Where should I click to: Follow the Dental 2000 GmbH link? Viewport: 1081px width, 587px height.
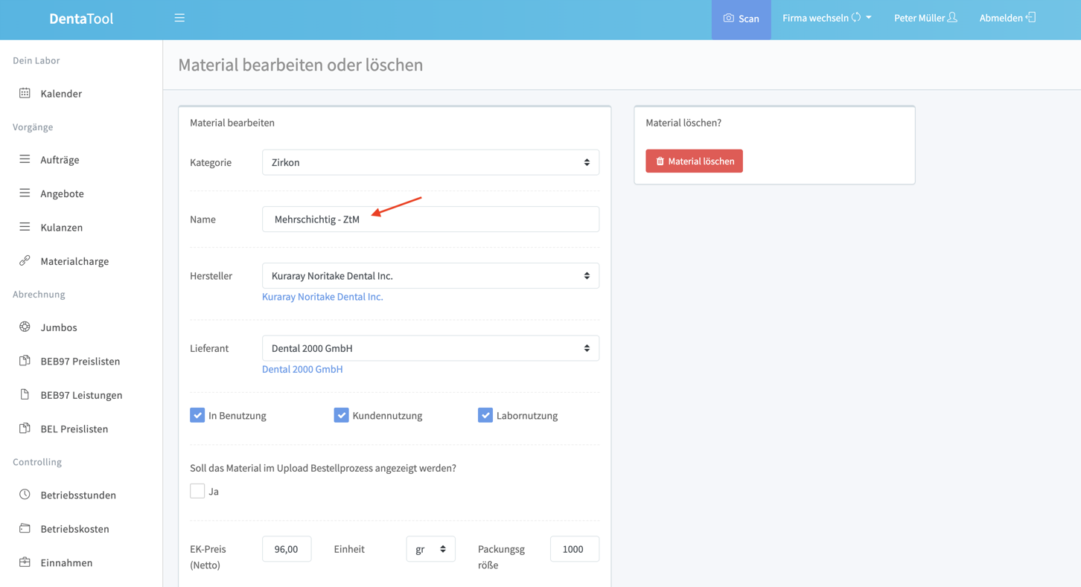pos(302,369)
